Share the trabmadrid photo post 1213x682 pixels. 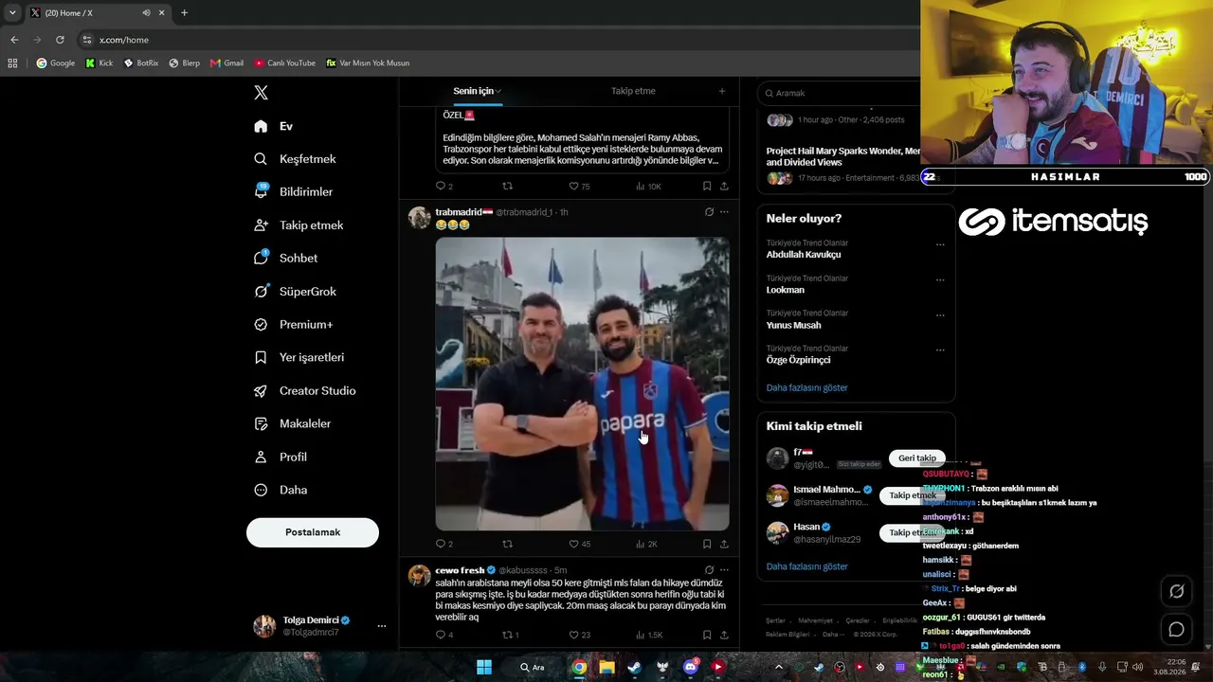724,544
